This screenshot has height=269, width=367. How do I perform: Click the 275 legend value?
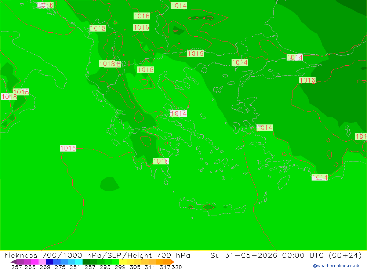[60, 267]
